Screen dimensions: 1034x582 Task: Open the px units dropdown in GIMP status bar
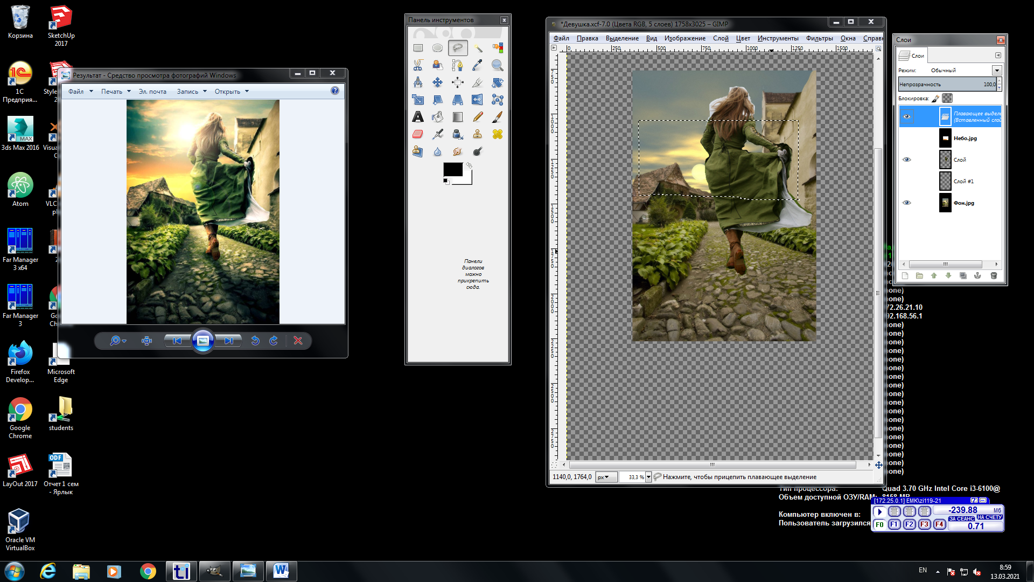[x=606, y=477]
